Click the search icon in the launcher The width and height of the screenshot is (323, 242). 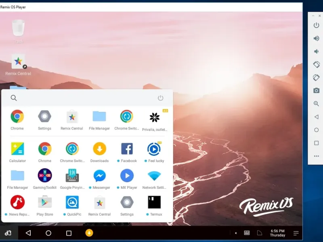tap(14, 98)
